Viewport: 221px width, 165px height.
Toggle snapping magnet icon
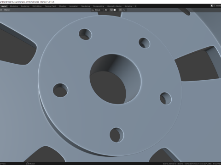coord(111,10)
